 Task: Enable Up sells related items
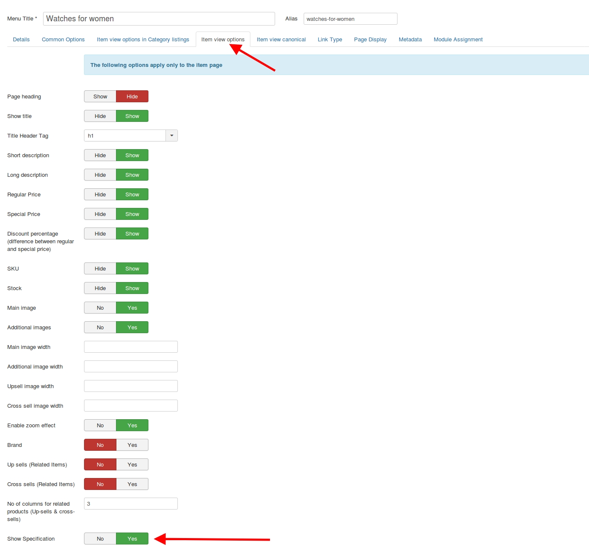132,465
